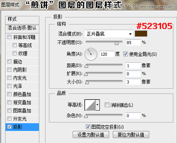Image resolution: width=177 pixels, height=143 pixels.
Task: Enable the 颜色叠加 checkbox
Action: (x=9, y=94)
